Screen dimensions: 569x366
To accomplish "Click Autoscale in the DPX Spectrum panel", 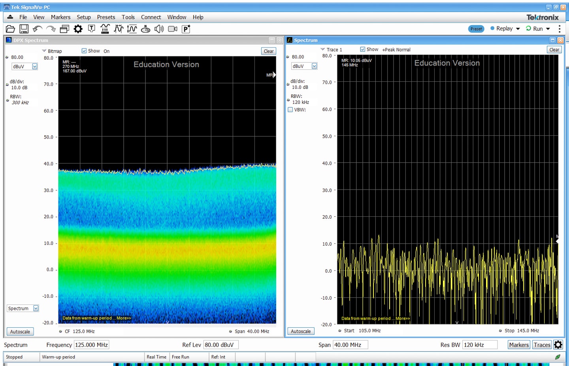I will [x=20, y=332].
